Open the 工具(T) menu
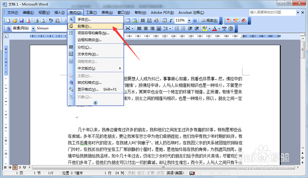This screenshot has width=308, height=178. (92, 13)
